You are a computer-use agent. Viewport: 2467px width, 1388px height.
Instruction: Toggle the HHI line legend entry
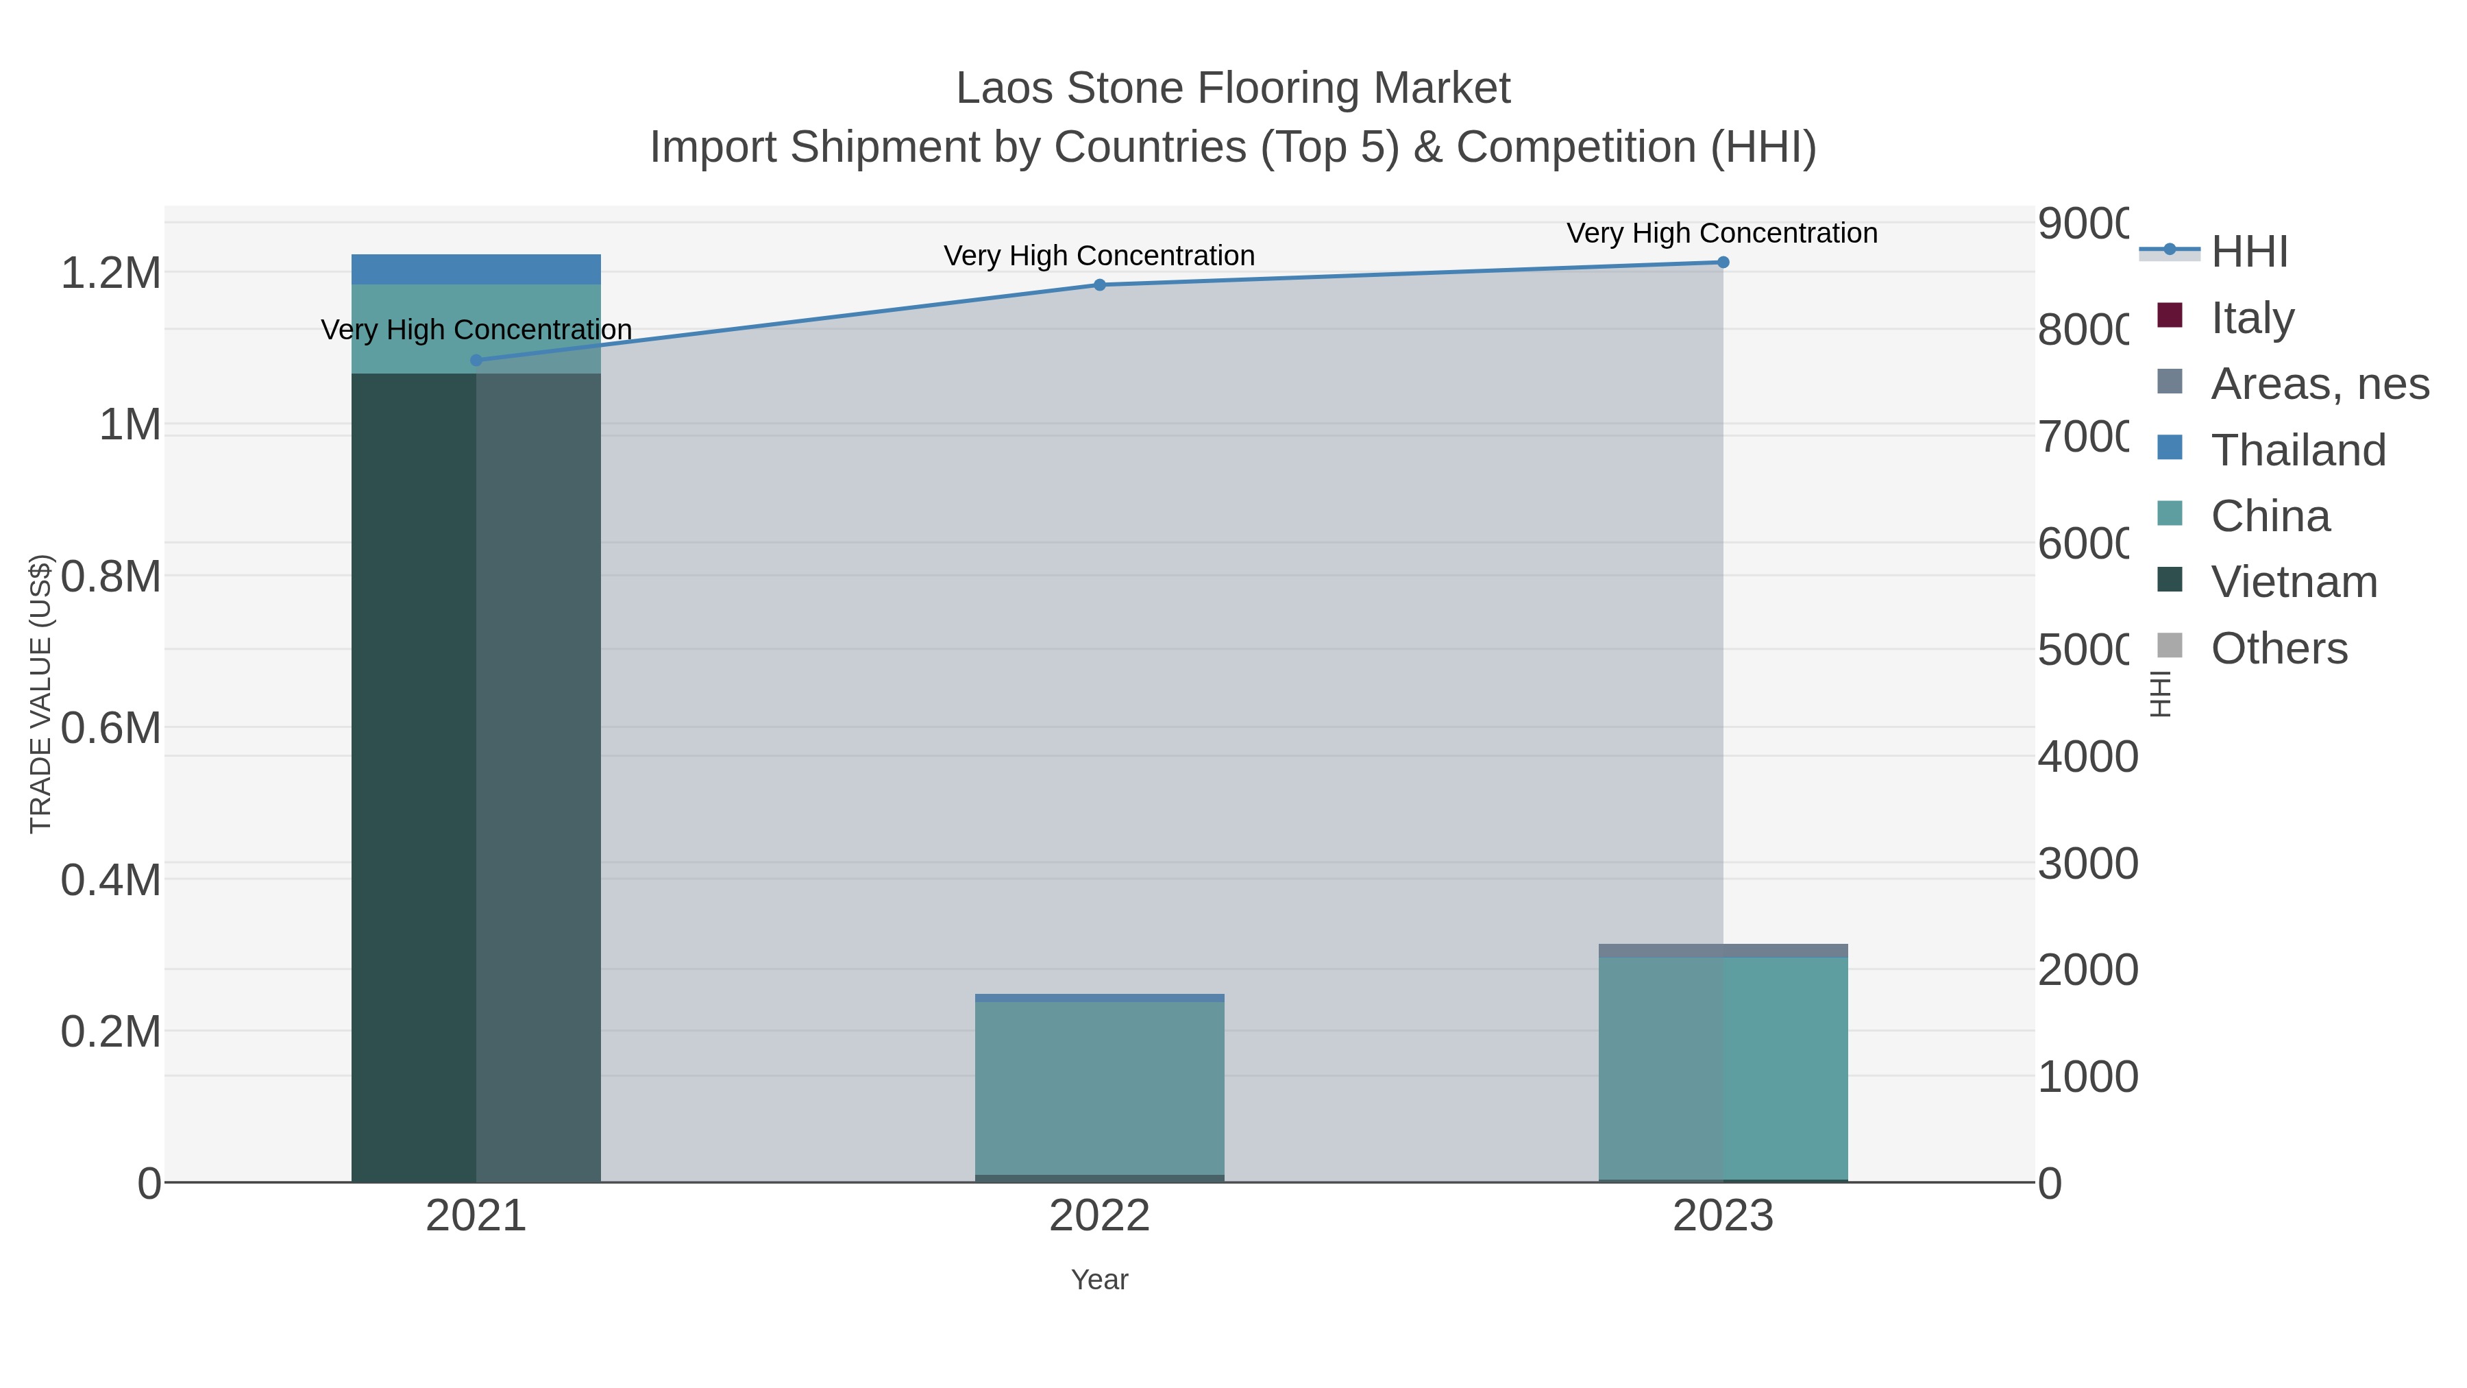click(x=2214, y=251)
